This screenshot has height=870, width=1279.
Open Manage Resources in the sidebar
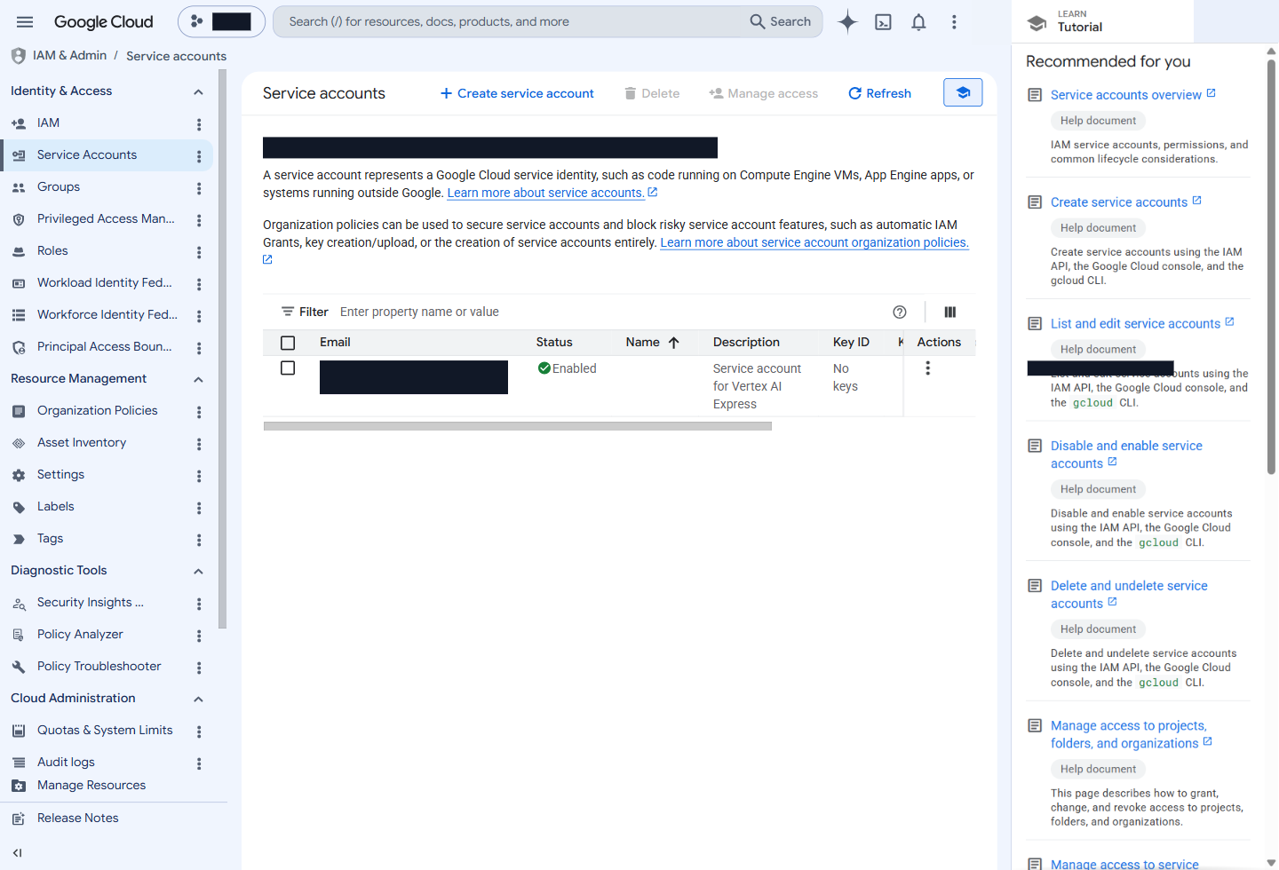tap(91, 786)
